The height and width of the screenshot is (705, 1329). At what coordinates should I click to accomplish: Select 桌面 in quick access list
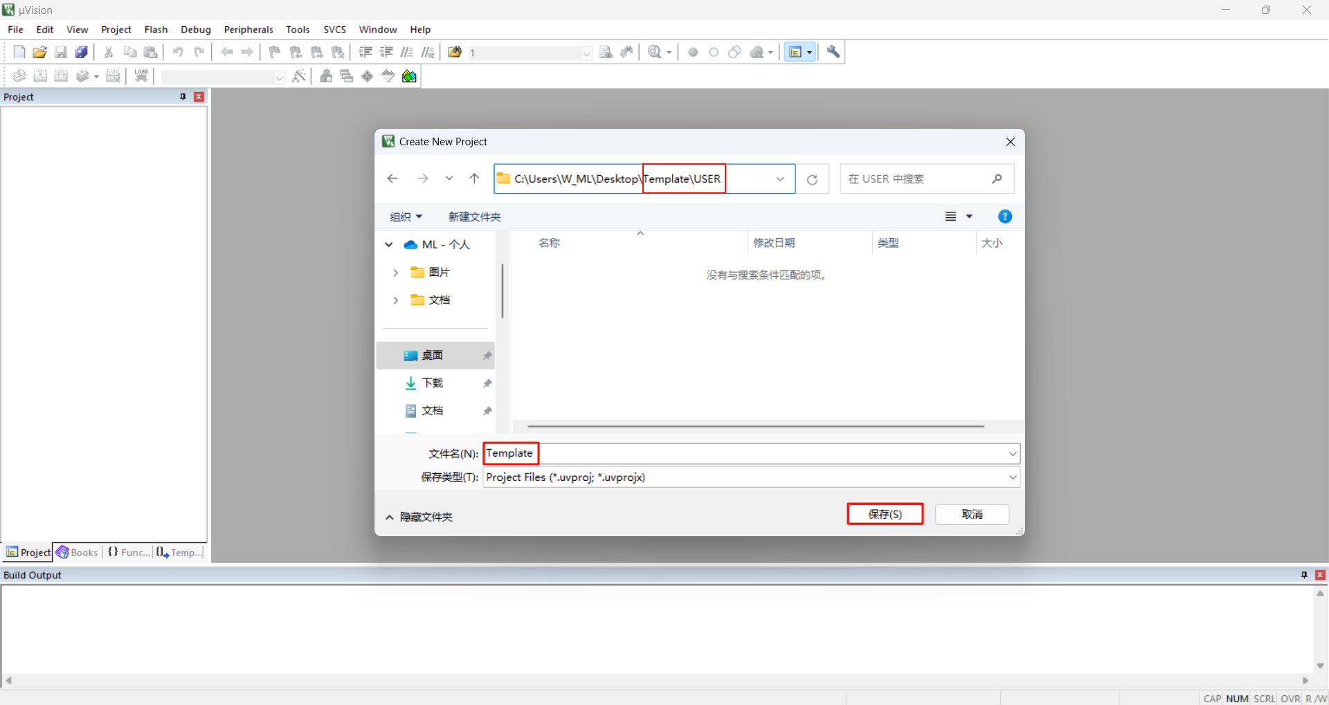pos(435,355)
